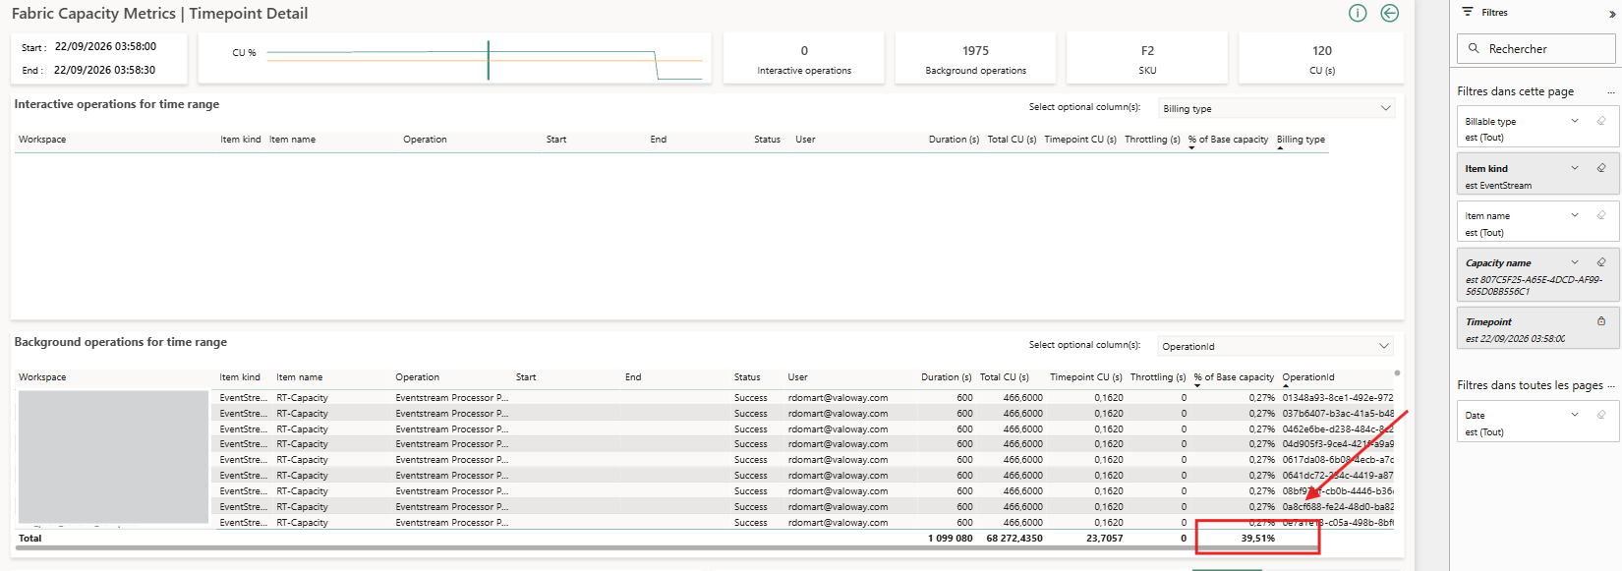Clear the Billable type filter eraser
The width and height of the screenshot is (1622, 571).
1601,121
